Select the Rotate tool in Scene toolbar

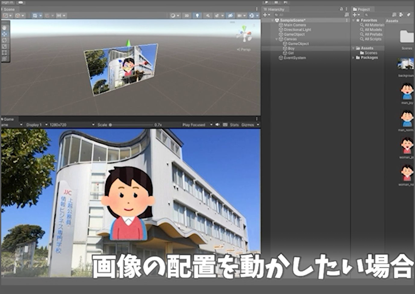click(5, 40)
